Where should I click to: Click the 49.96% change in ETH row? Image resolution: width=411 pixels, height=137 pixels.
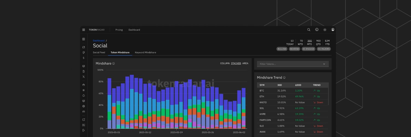tap(300, 96)
